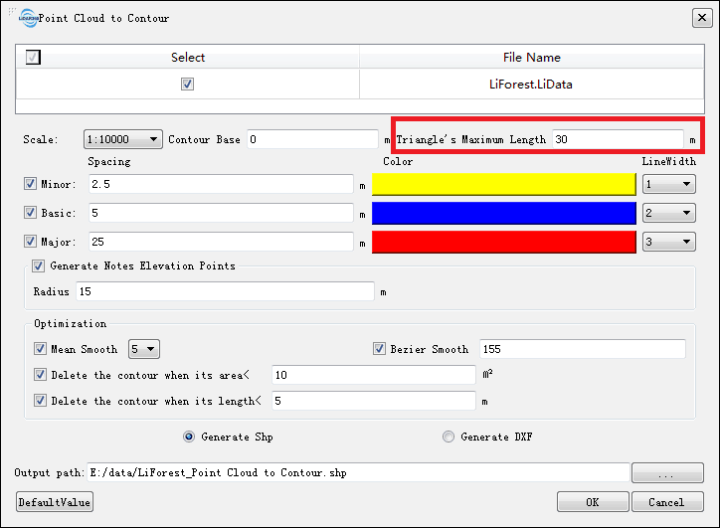Edit Triangle's Maximum Length field
720x528 pixels.
[x=618, y=139]
